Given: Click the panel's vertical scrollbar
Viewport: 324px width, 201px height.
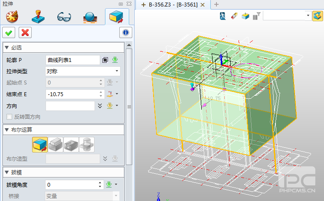Looking at the screenshot, I should click(x=129, y=106).
